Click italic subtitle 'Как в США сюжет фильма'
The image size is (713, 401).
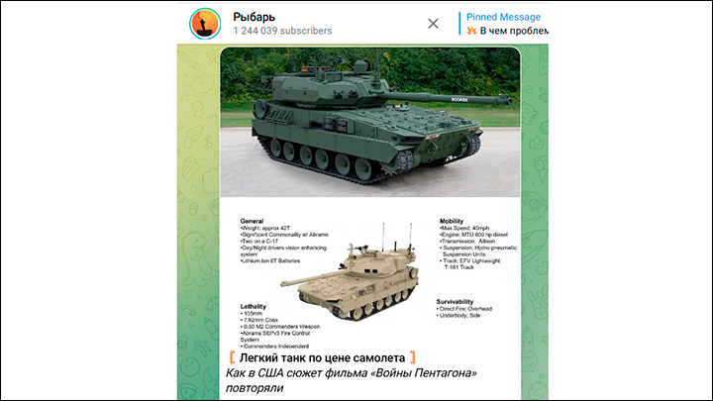312,373
